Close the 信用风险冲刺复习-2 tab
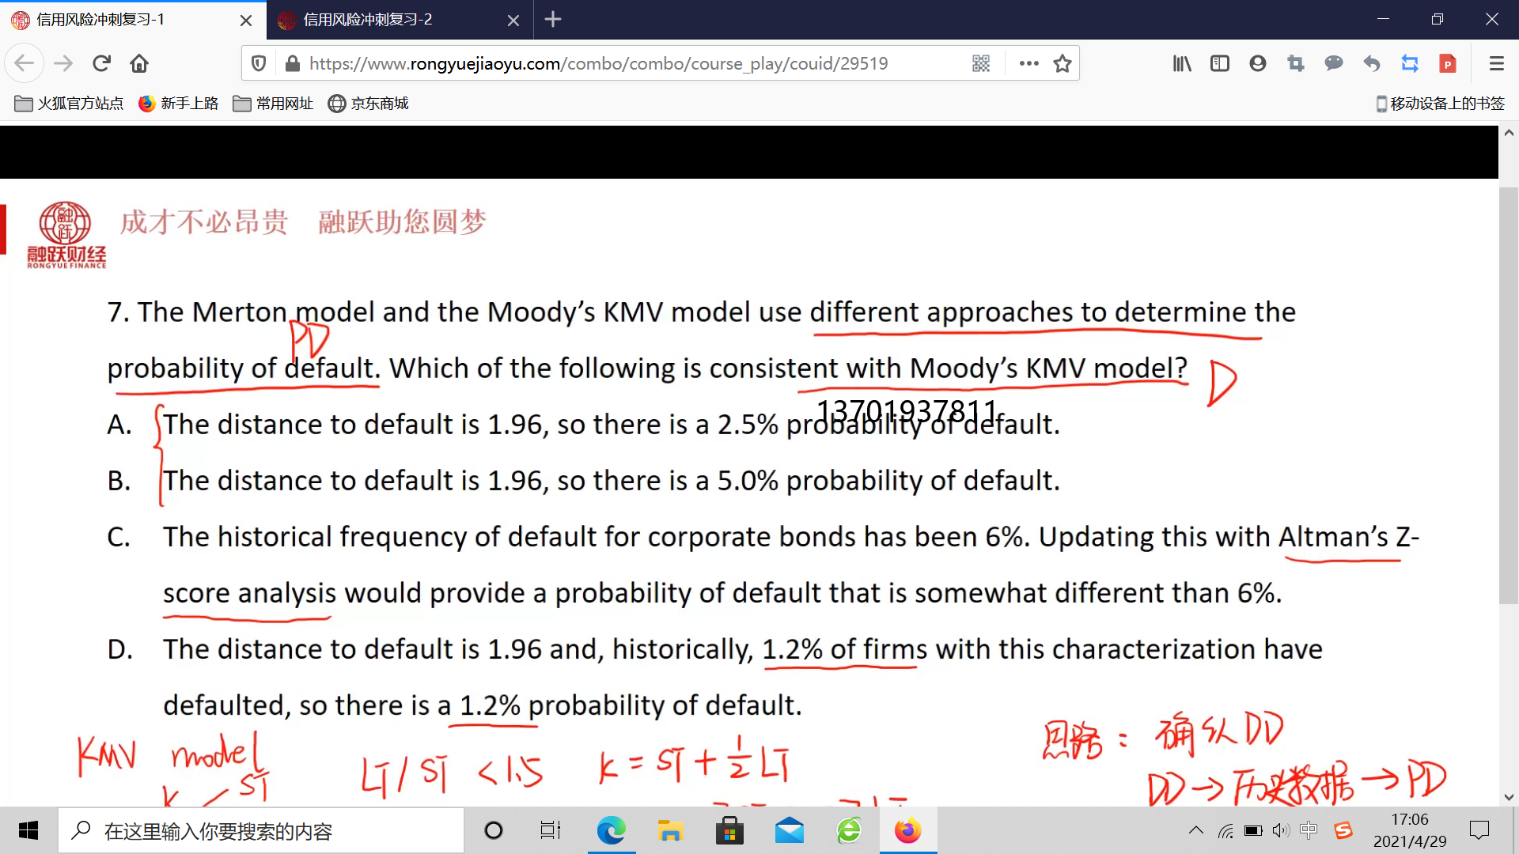The width and height of the screenshot is (1519, 854). click(513, 20)
